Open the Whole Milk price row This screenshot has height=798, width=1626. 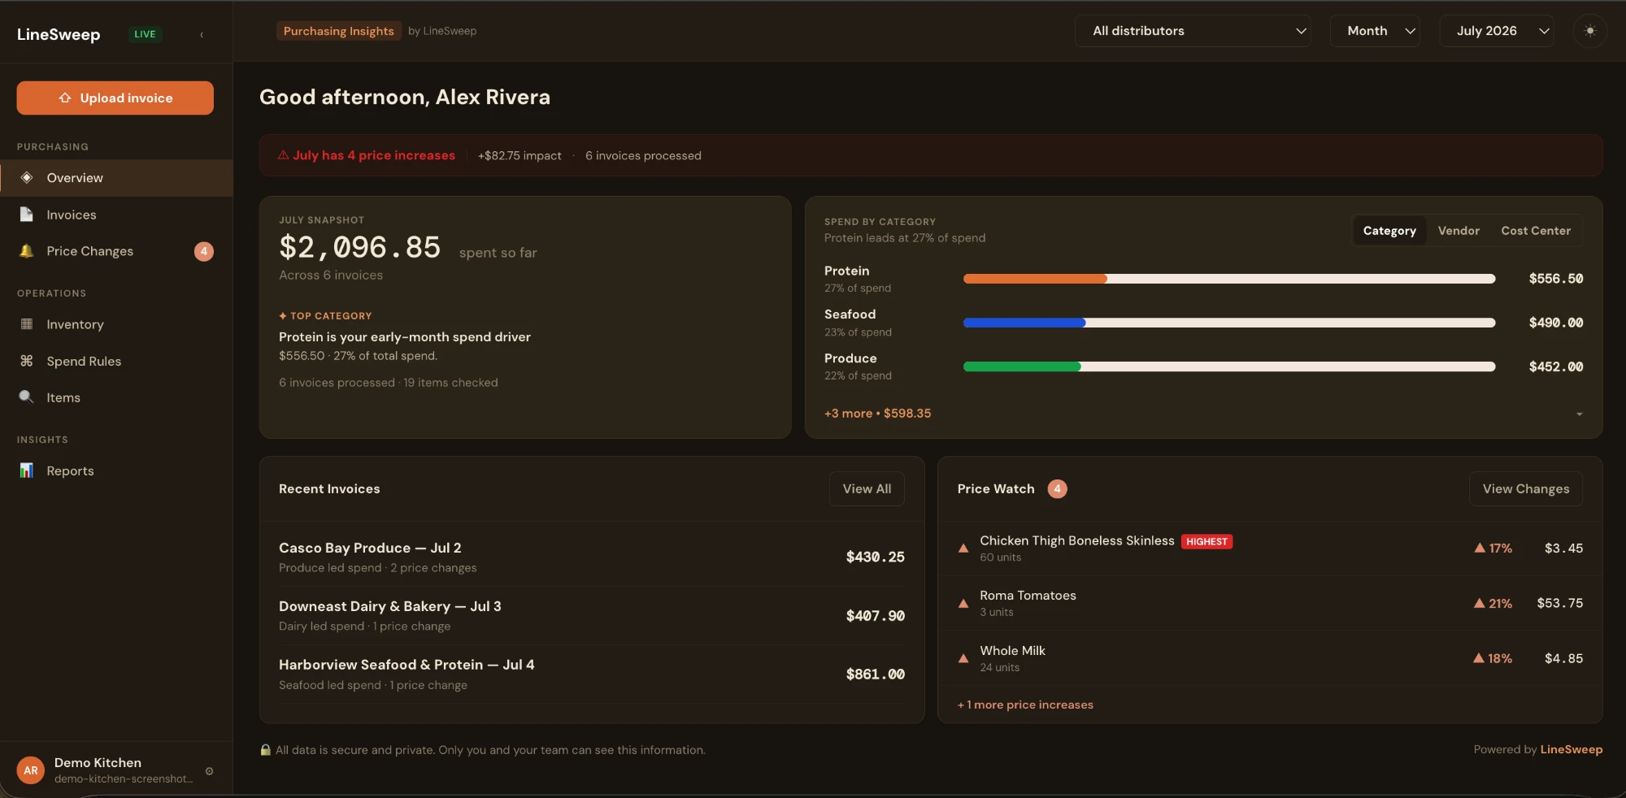[x=1270, y=658]
